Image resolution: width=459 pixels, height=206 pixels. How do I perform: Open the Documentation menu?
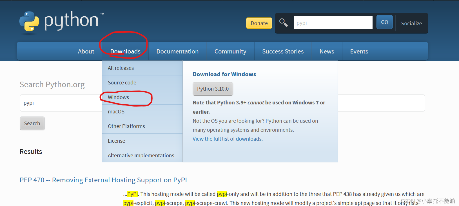pyautogui.click(x=177, y=51)
